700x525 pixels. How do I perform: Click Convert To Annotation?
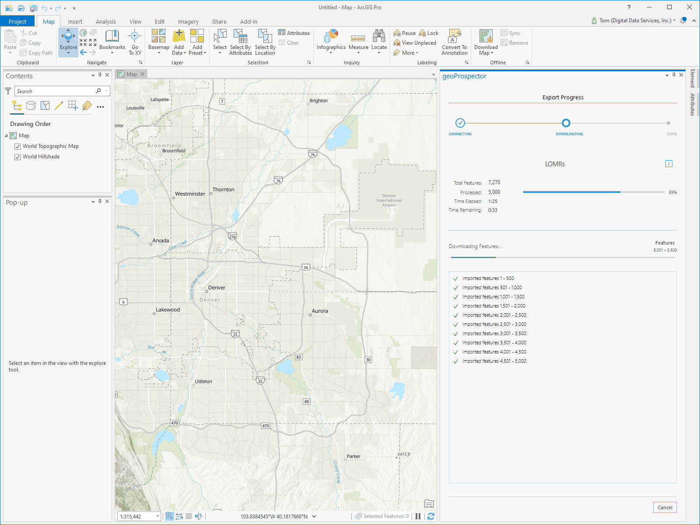click(x=455, y=42)
